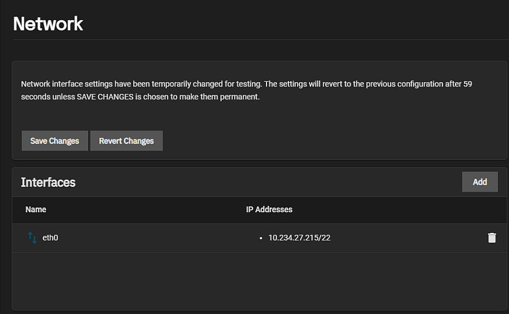Viewport: 509px width, 314px height.
Task: Click the blank area below the eth0 row
Action: coord(258,281)
